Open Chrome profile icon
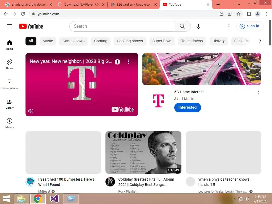Image resolution: width=272 pixels, height=204 pixels. [258, 14]
